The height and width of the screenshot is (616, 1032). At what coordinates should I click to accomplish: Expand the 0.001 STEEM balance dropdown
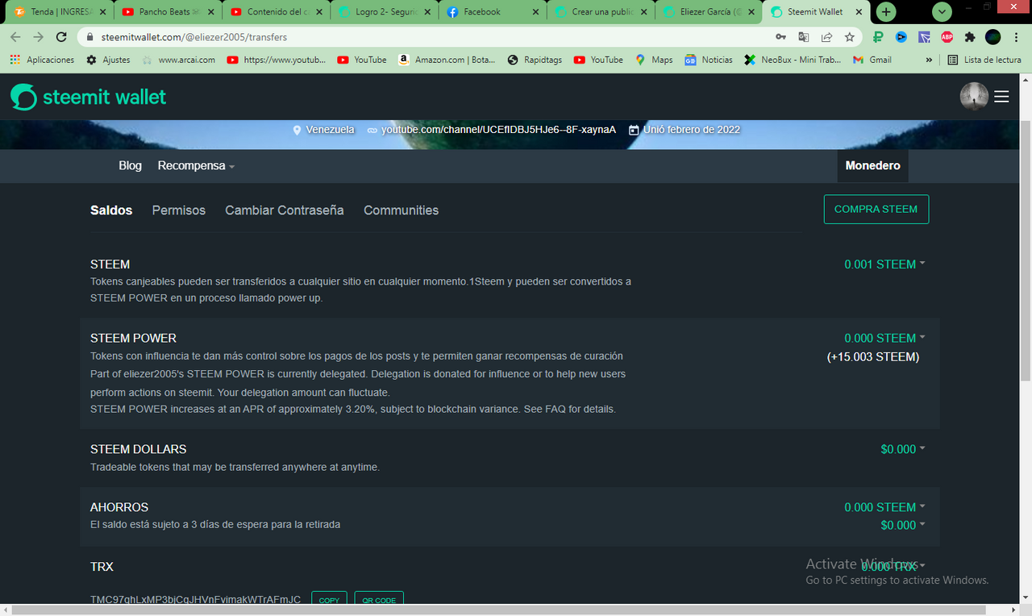884,264
